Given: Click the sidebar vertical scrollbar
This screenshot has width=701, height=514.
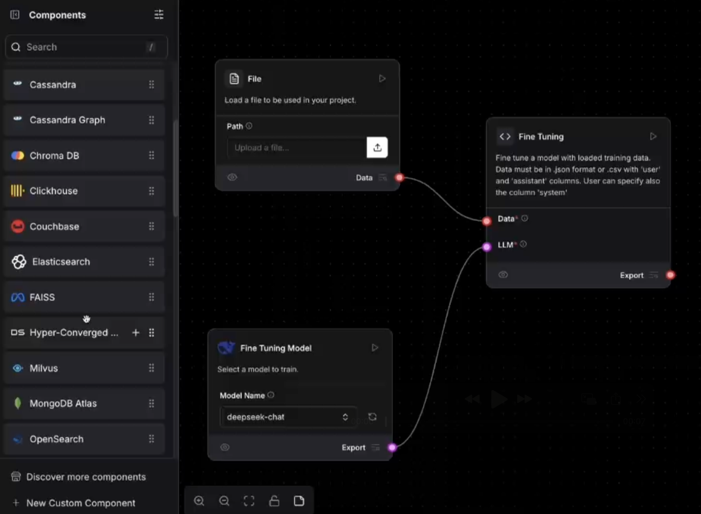Looking at the screenshot, I should tap(176, 168).
